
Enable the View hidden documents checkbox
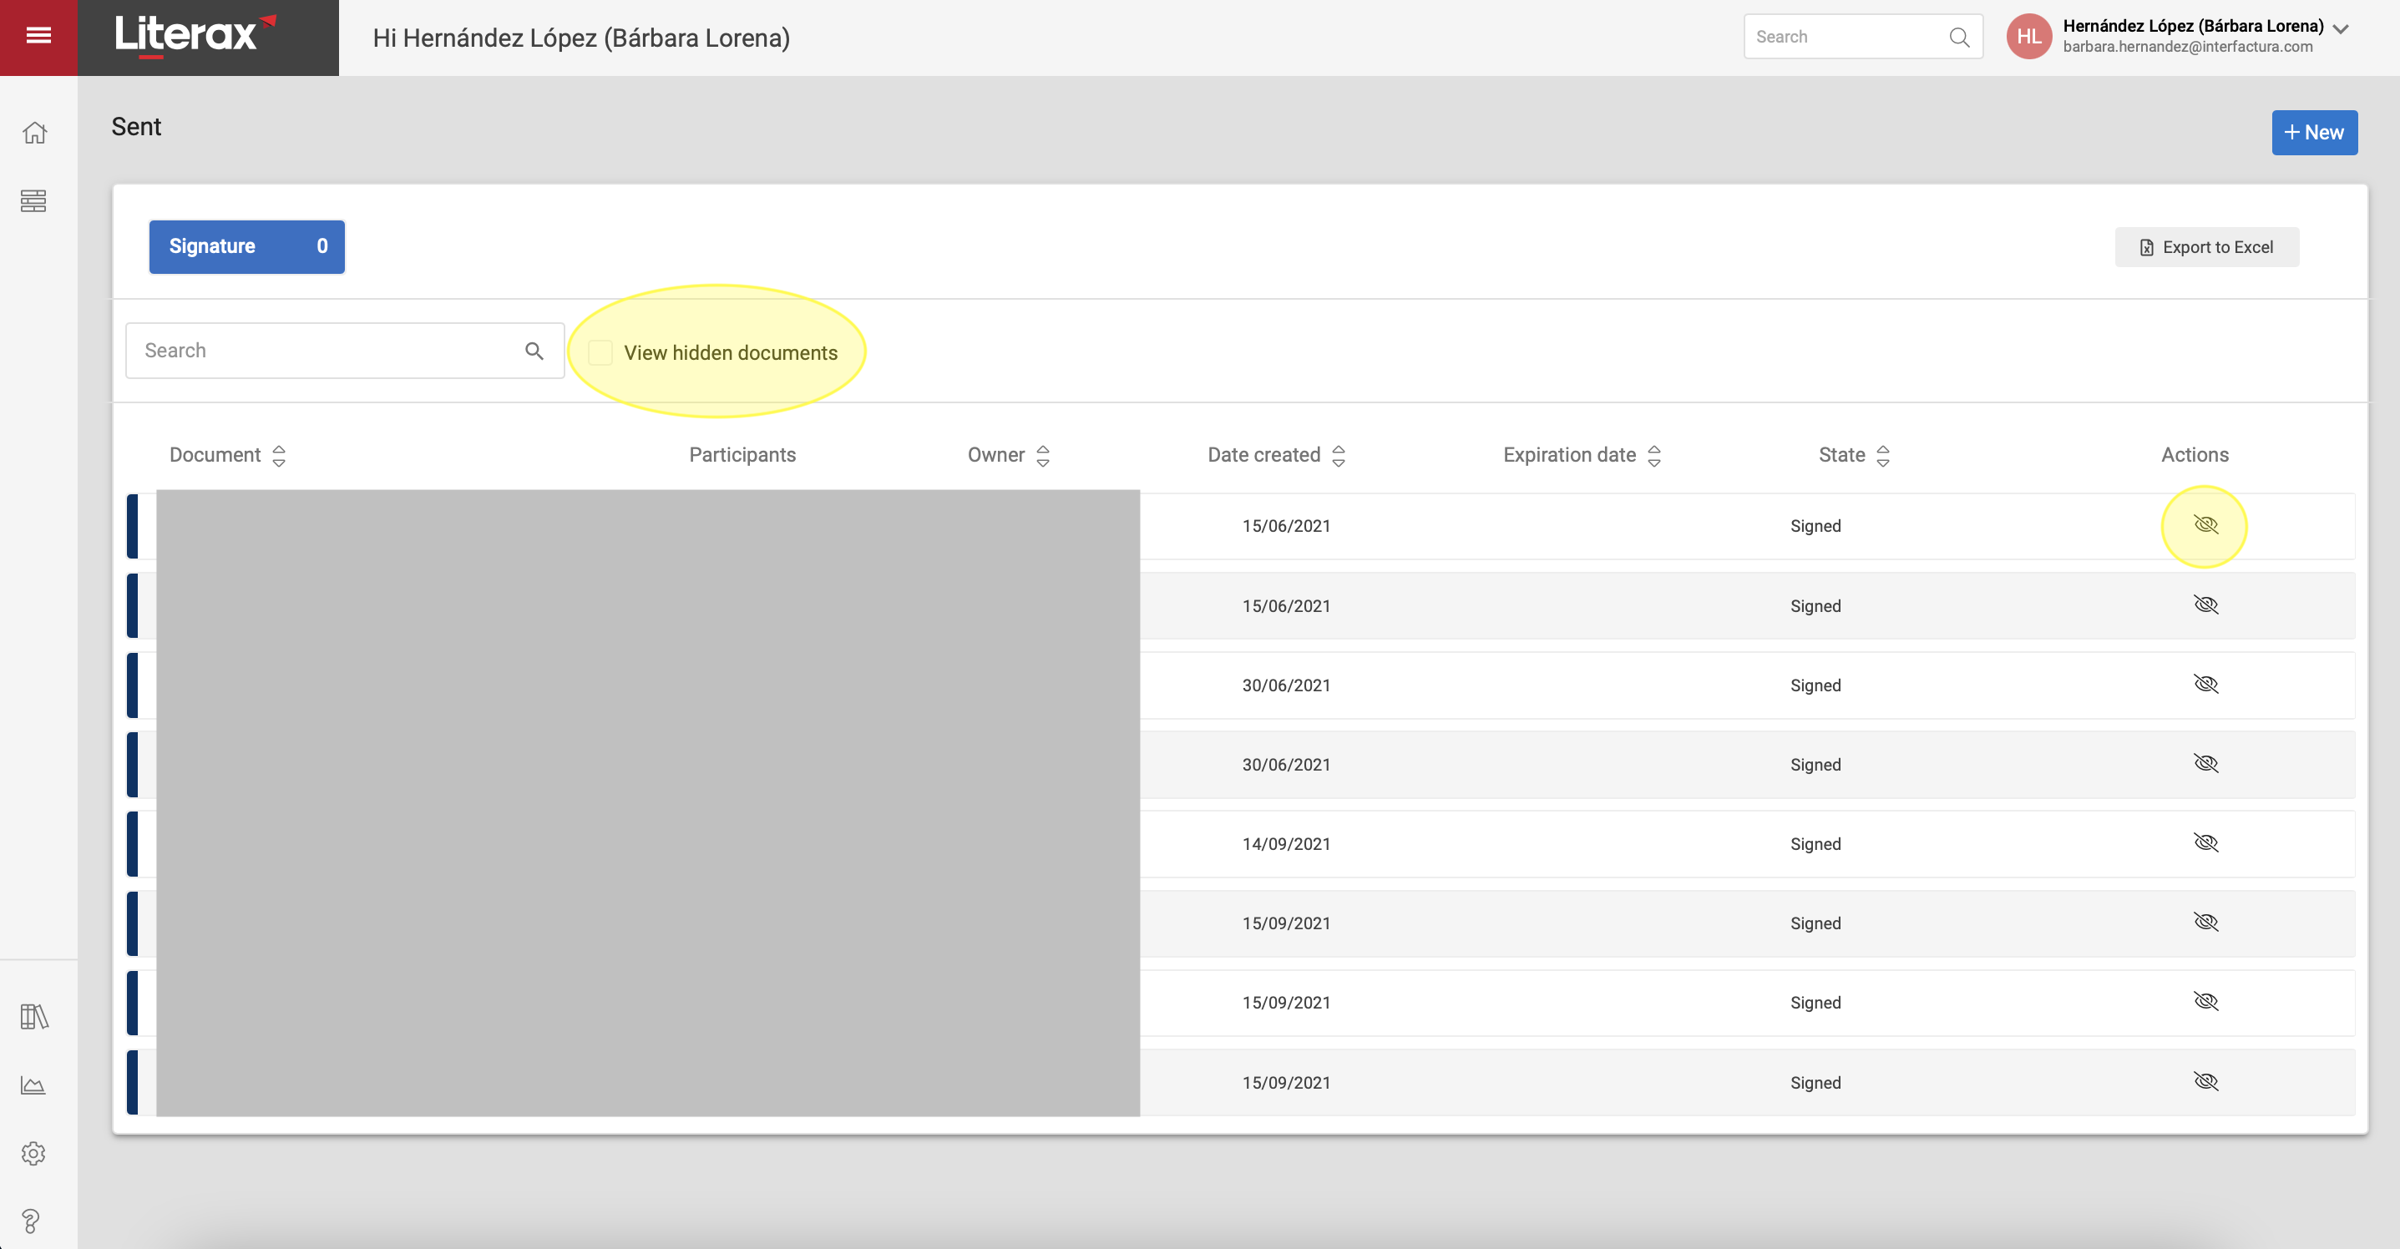(x=600, y=352)
